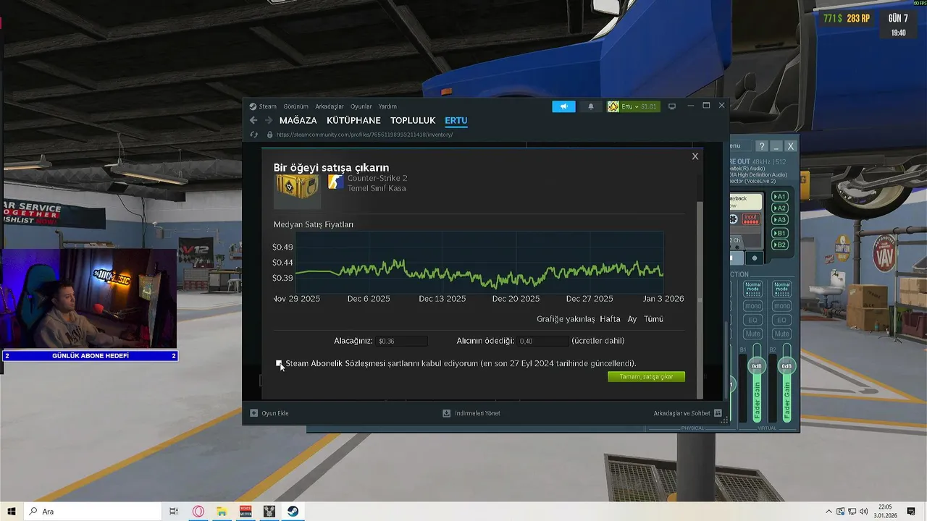The width and height of the screenshot is (927, 521).
Task: Click Voicemeeter B1 Fader Gain knob
Action: 757,366
